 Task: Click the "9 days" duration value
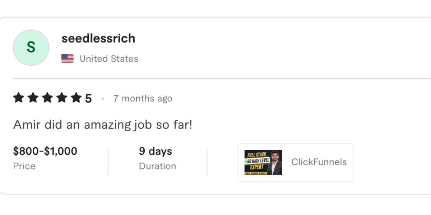156,151
